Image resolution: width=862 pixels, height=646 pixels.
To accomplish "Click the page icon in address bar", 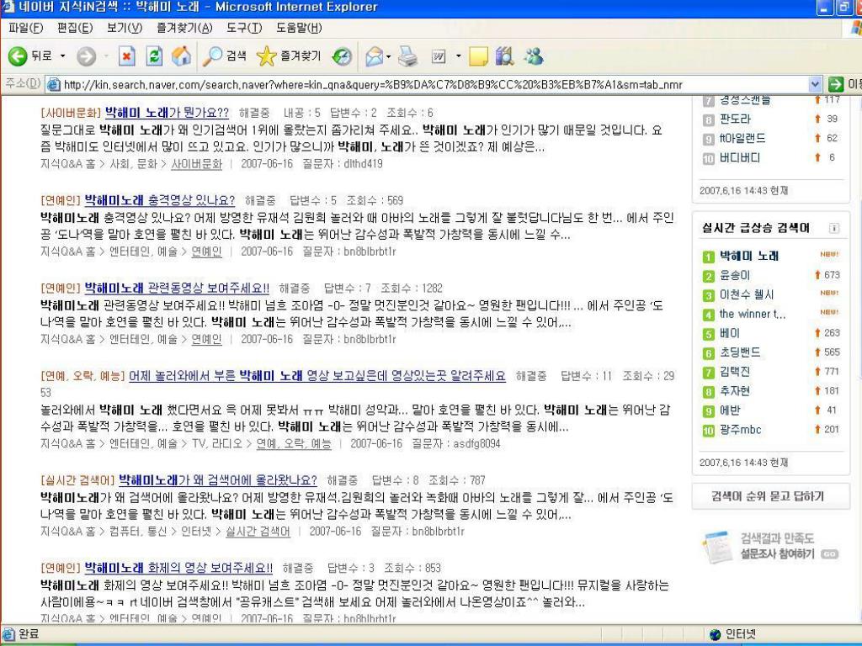I will 53,85.
